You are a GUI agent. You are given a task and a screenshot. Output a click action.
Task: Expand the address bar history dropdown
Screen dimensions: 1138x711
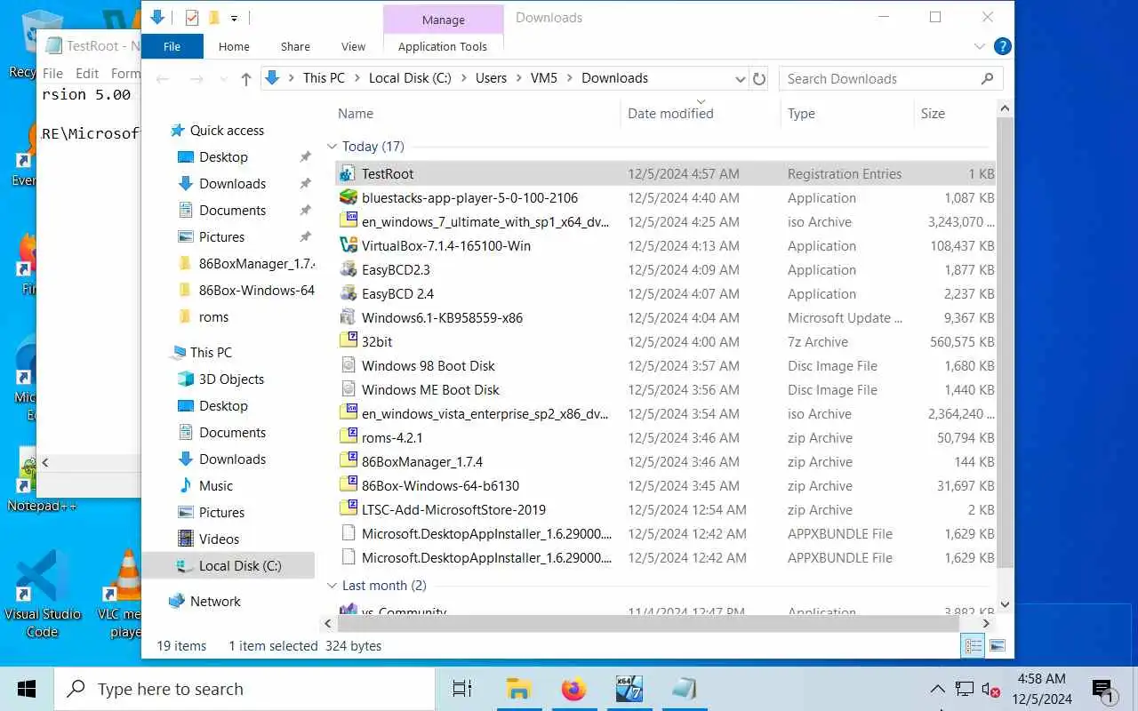click(741, 78)
